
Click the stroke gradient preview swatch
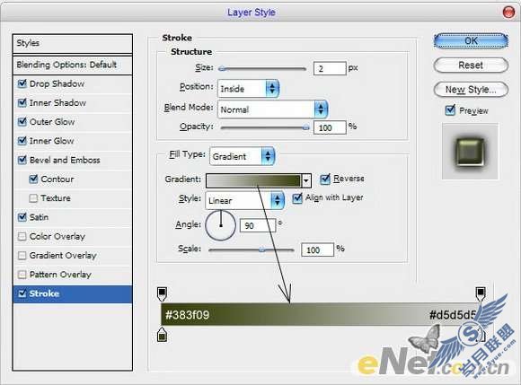[x=254, y=180]
